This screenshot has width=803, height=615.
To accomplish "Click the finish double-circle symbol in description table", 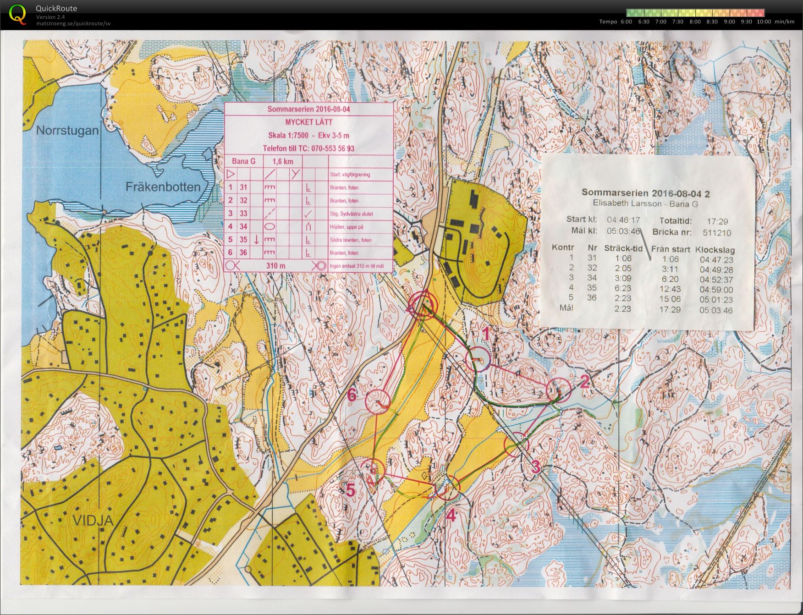I will (319, 266).
